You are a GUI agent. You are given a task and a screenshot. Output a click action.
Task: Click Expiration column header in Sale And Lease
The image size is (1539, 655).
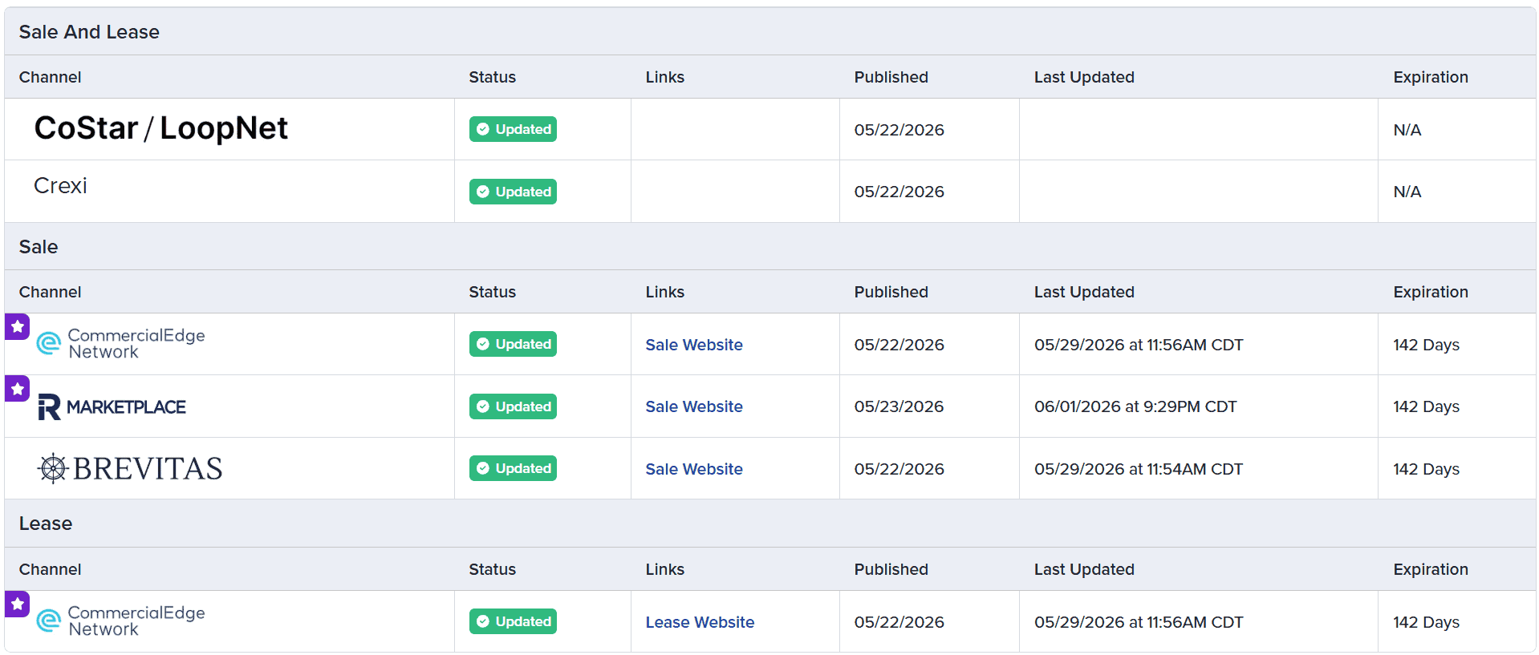(x=1431, y=77)
